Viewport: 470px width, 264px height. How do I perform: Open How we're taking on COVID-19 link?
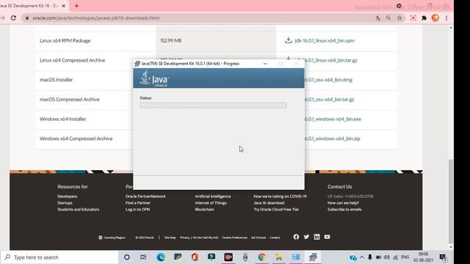(280, 197)
